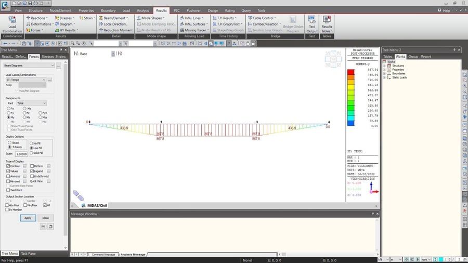Switch to the Pushover ribbon tab
This screenshot has height=263, width=468.
tap(195, 10)
